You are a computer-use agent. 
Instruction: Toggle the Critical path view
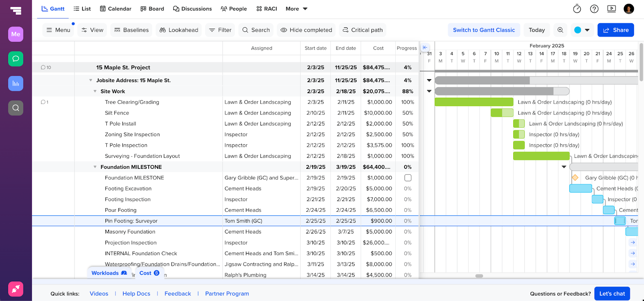click(362, 30)
